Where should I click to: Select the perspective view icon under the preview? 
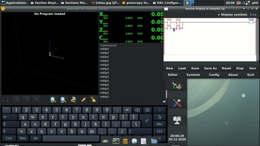point(6,99)
